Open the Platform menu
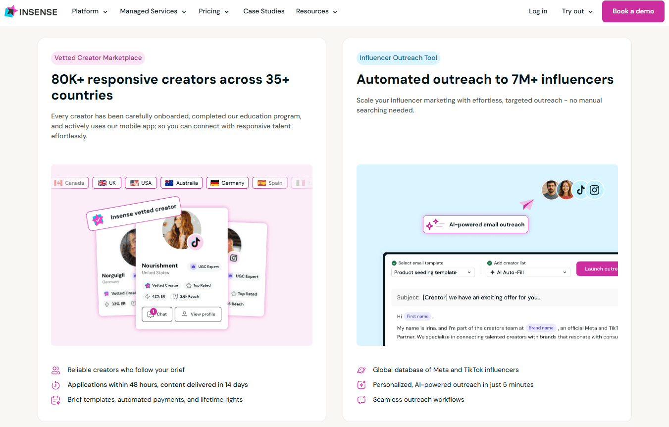669x427 pixels. coord(90,11)
